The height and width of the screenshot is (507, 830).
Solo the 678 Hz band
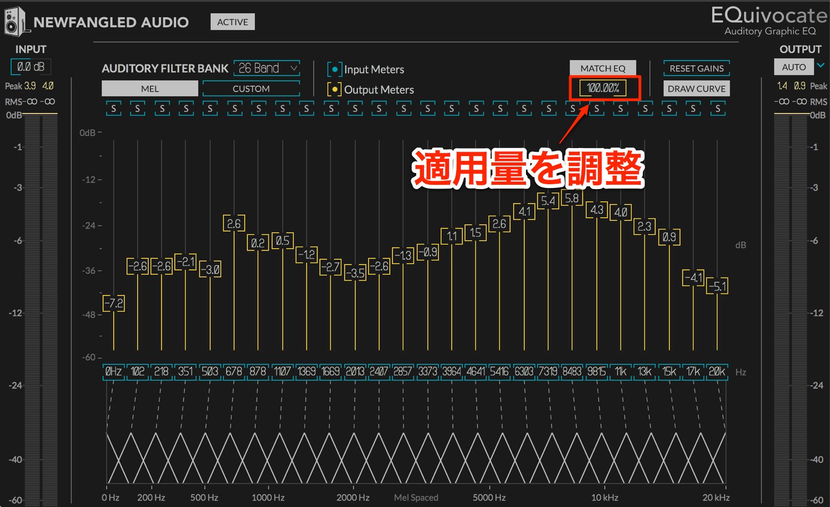point(234,109)
